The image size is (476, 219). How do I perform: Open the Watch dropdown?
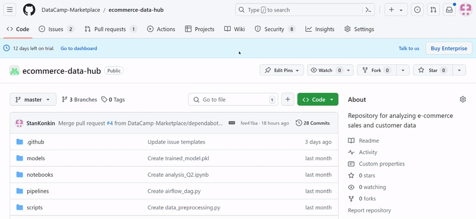point(330,70)
